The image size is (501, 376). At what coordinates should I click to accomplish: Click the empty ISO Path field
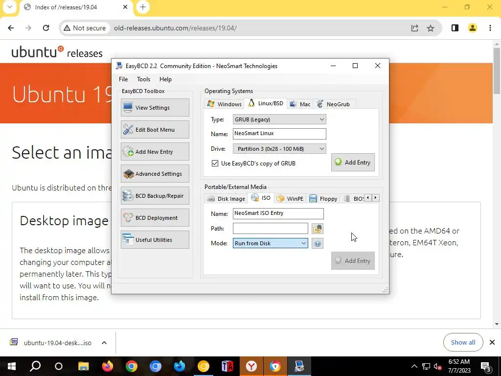270,228
